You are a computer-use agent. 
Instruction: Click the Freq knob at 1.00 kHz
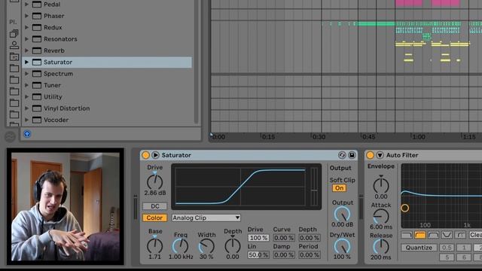[181, 246]
